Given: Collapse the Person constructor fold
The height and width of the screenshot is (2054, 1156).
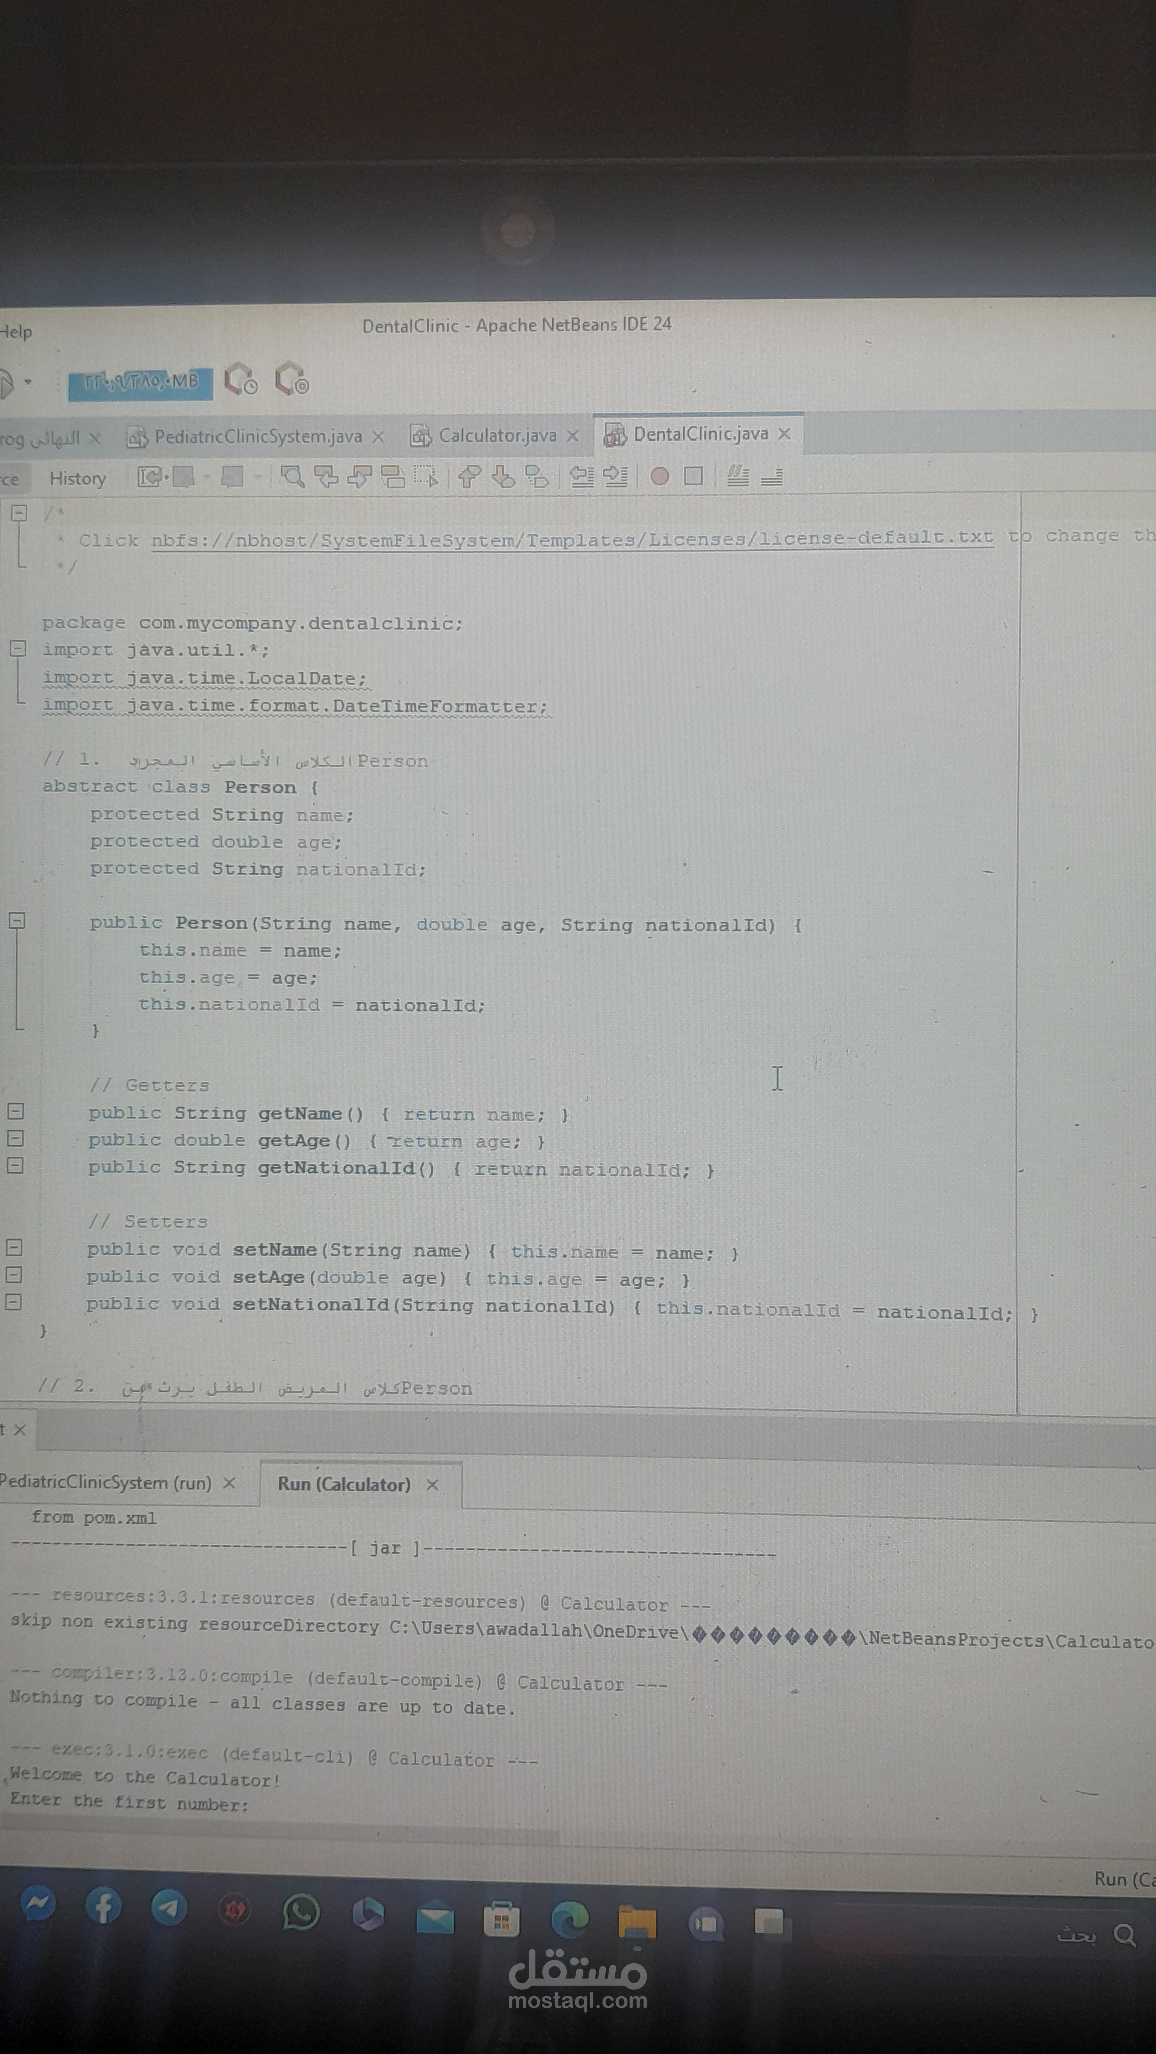Looking at the screenshot, I should tap(17, 921).
